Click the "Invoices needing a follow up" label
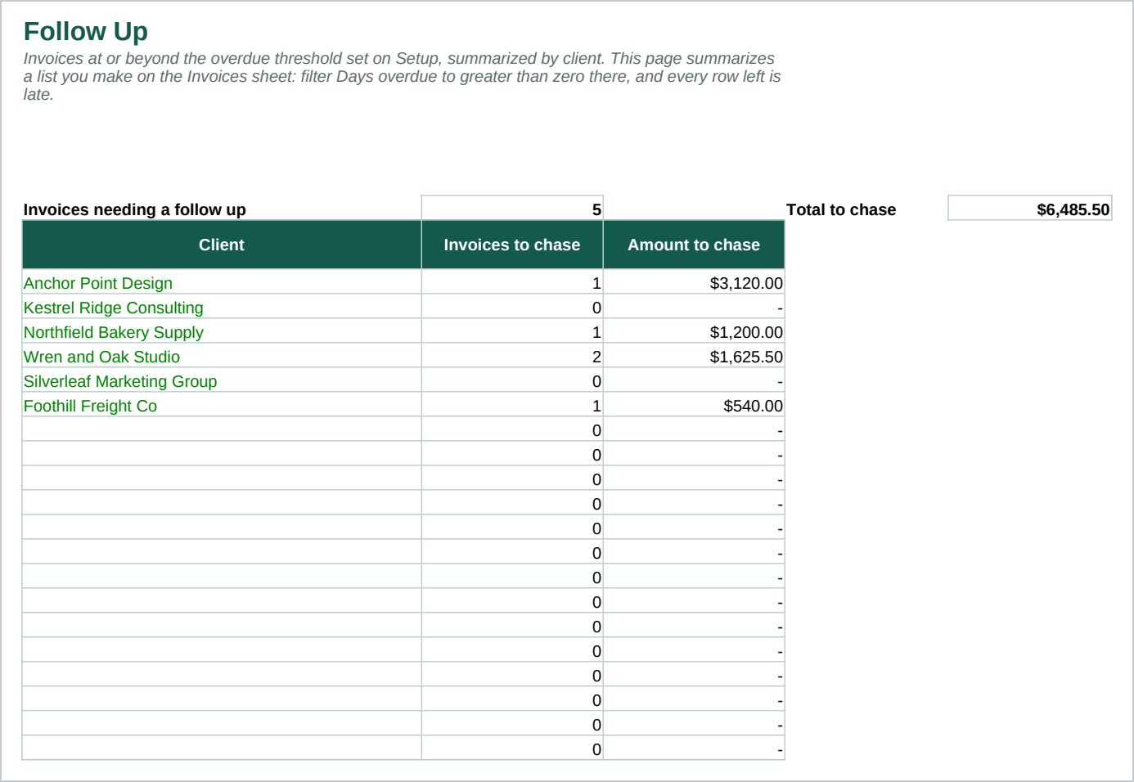Image resolution: width=1134 pixels, height=782 pixels. tap(134, 209)
